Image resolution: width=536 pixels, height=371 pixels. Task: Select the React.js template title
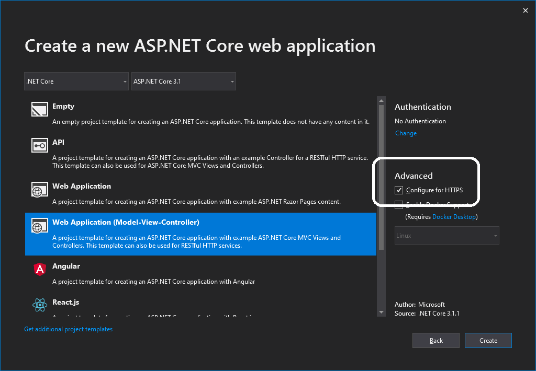tap(65, 302)
